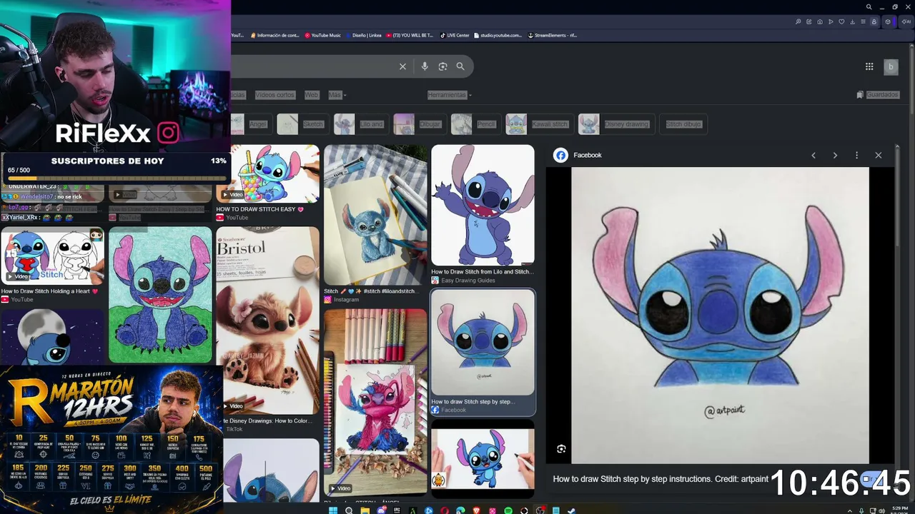
Task: Expand the Herramientas tools dropdown
Action: pyautogui.click(x=450, y=95)
